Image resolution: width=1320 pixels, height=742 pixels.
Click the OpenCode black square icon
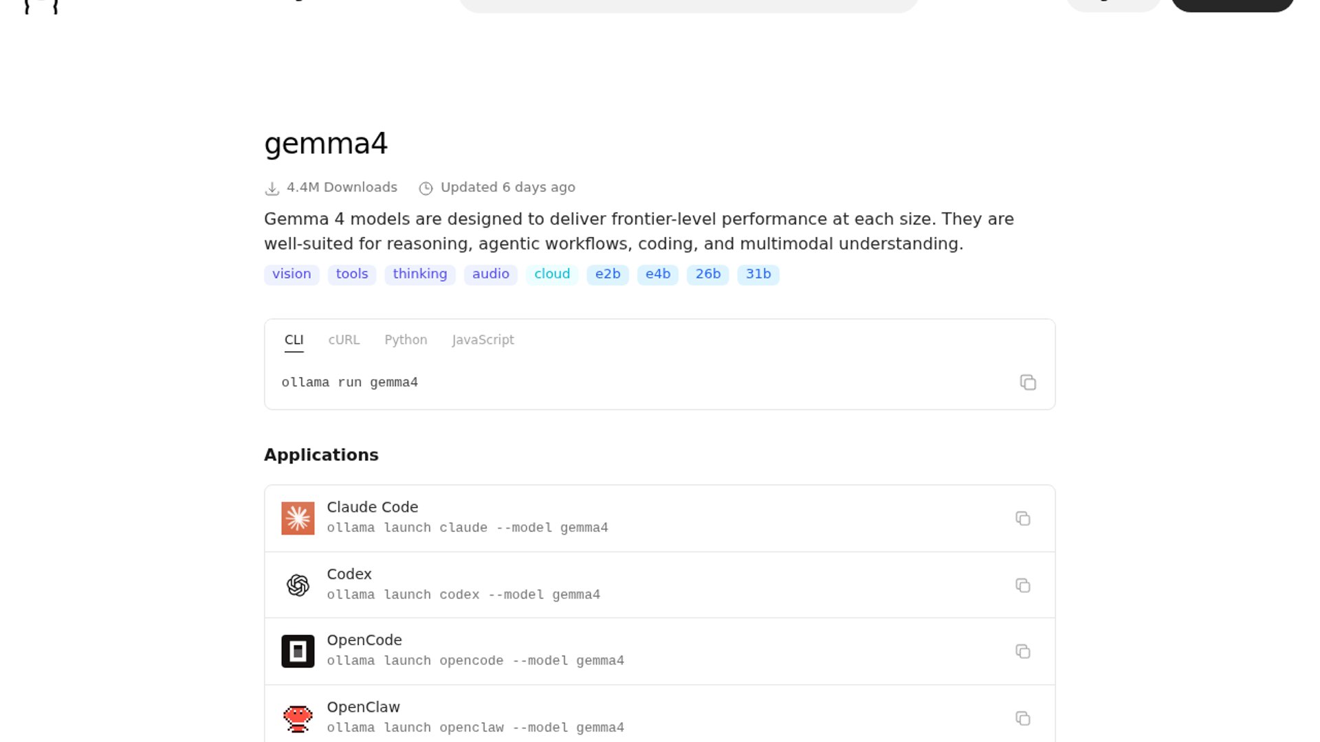point(298,651)
